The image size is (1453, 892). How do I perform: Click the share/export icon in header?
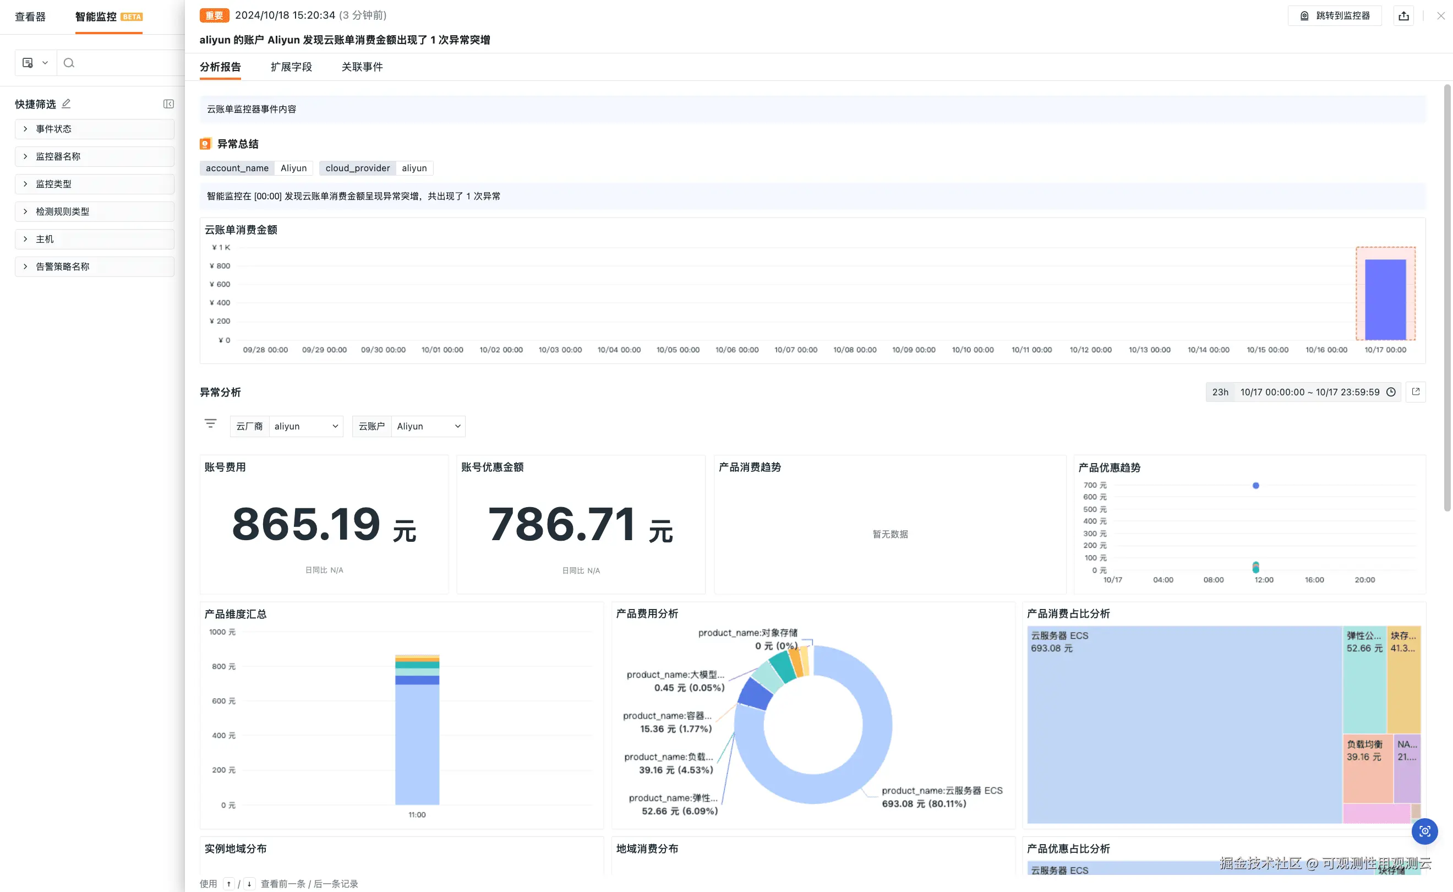[x=1403, y=16]
